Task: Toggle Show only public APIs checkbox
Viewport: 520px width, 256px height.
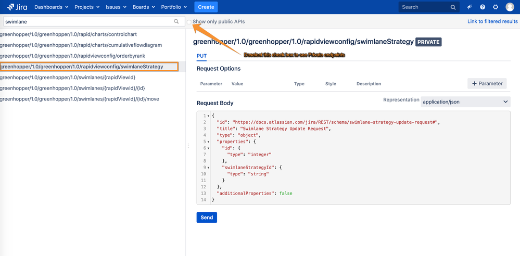Action: click(189, 22)
